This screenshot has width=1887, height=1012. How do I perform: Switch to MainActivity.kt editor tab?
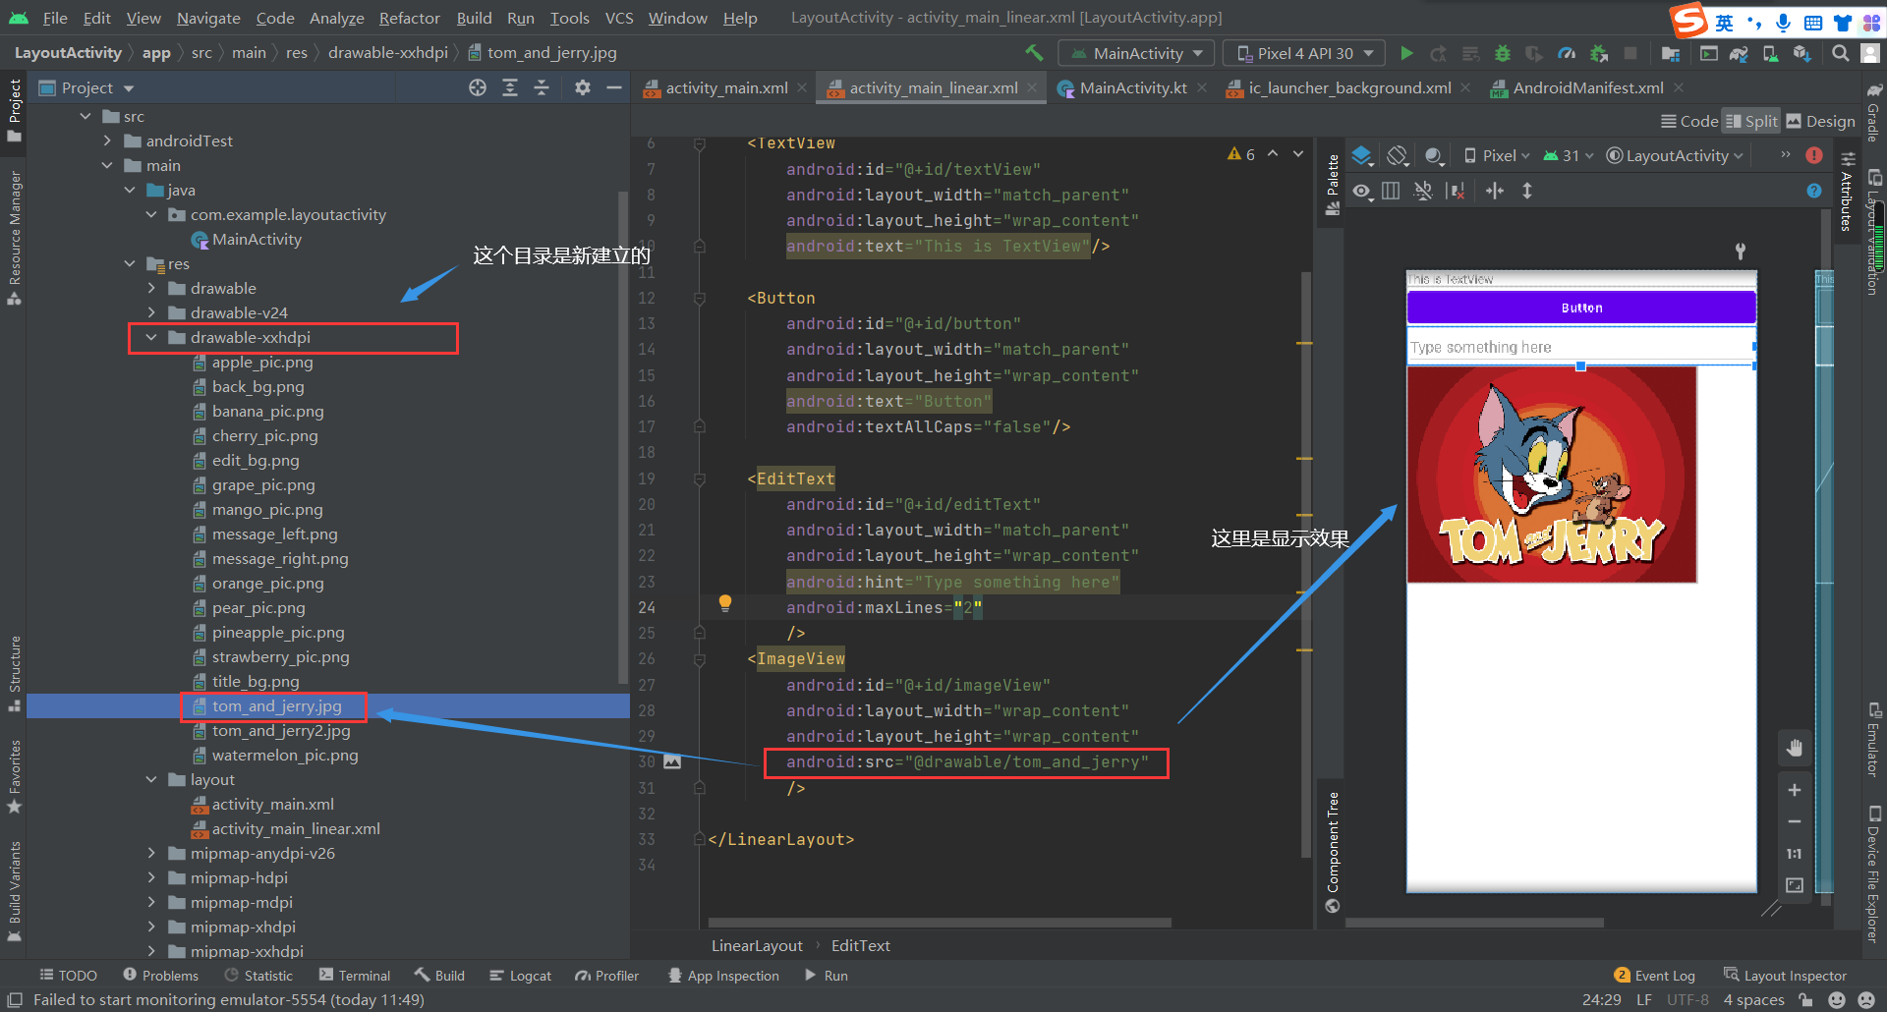(x=1133, y=87)
